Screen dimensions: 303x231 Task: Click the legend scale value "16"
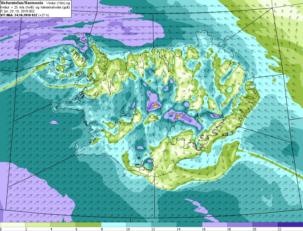click(x=204, y=229)
